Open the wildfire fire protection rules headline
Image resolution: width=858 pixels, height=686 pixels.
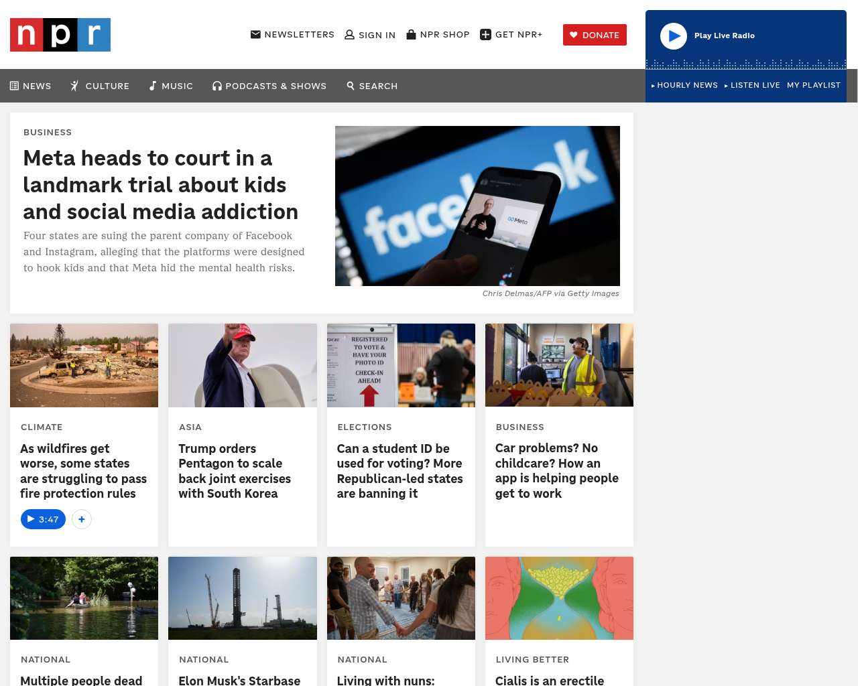click(84, 471)
